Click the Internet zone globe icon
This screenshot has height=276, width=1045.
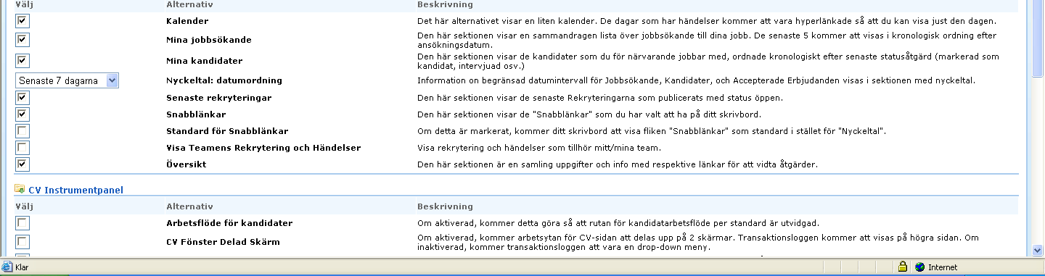pos(920,267)
